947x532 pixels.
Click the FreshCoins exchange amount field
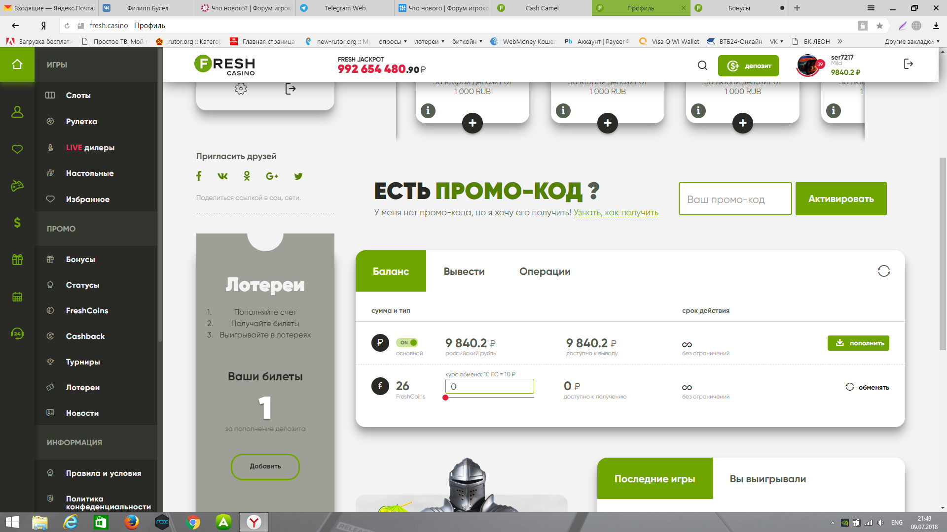489,387
